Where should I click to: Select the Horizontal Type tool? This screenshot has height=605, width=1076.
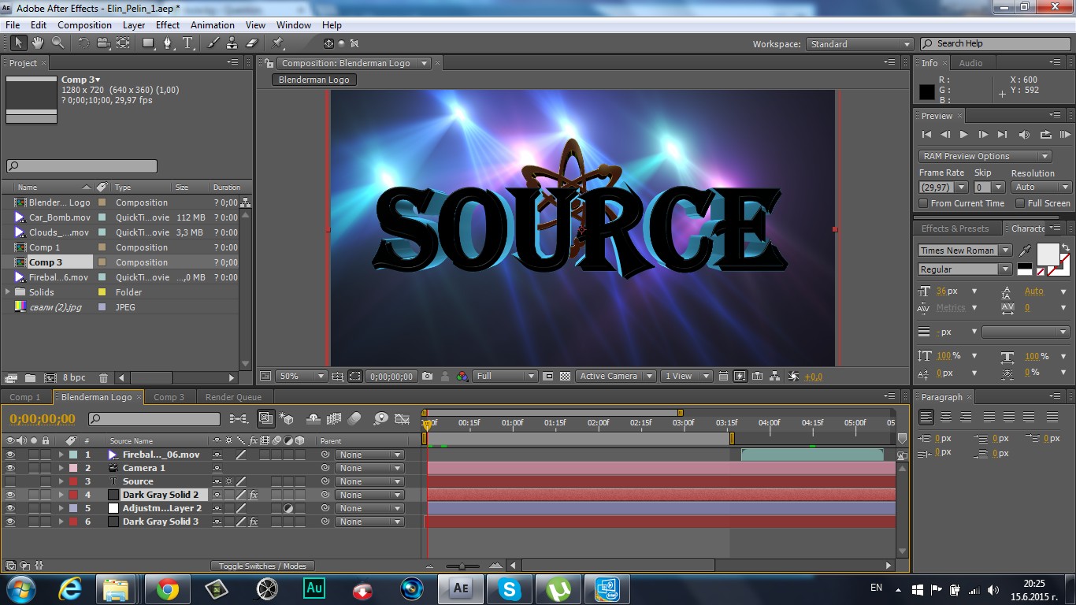(x=188, y=43)
